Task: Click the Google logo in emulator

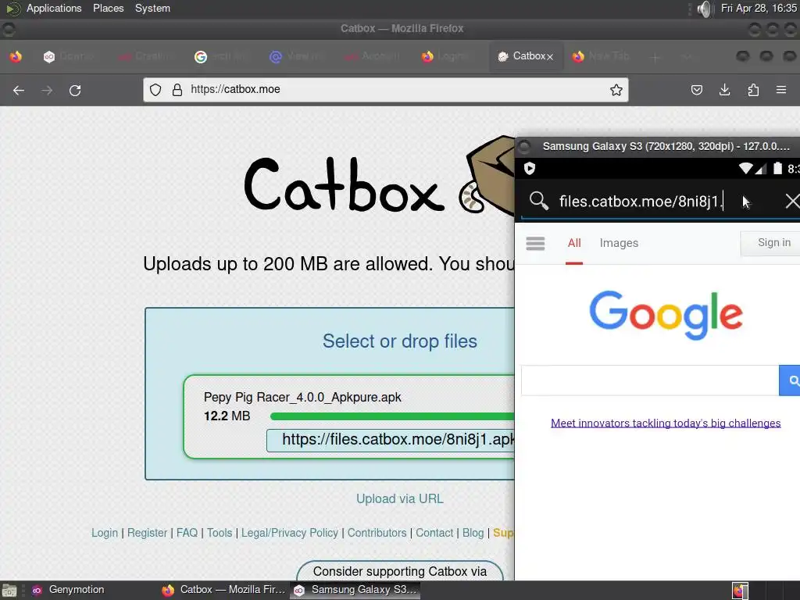Action: point(666,314)
